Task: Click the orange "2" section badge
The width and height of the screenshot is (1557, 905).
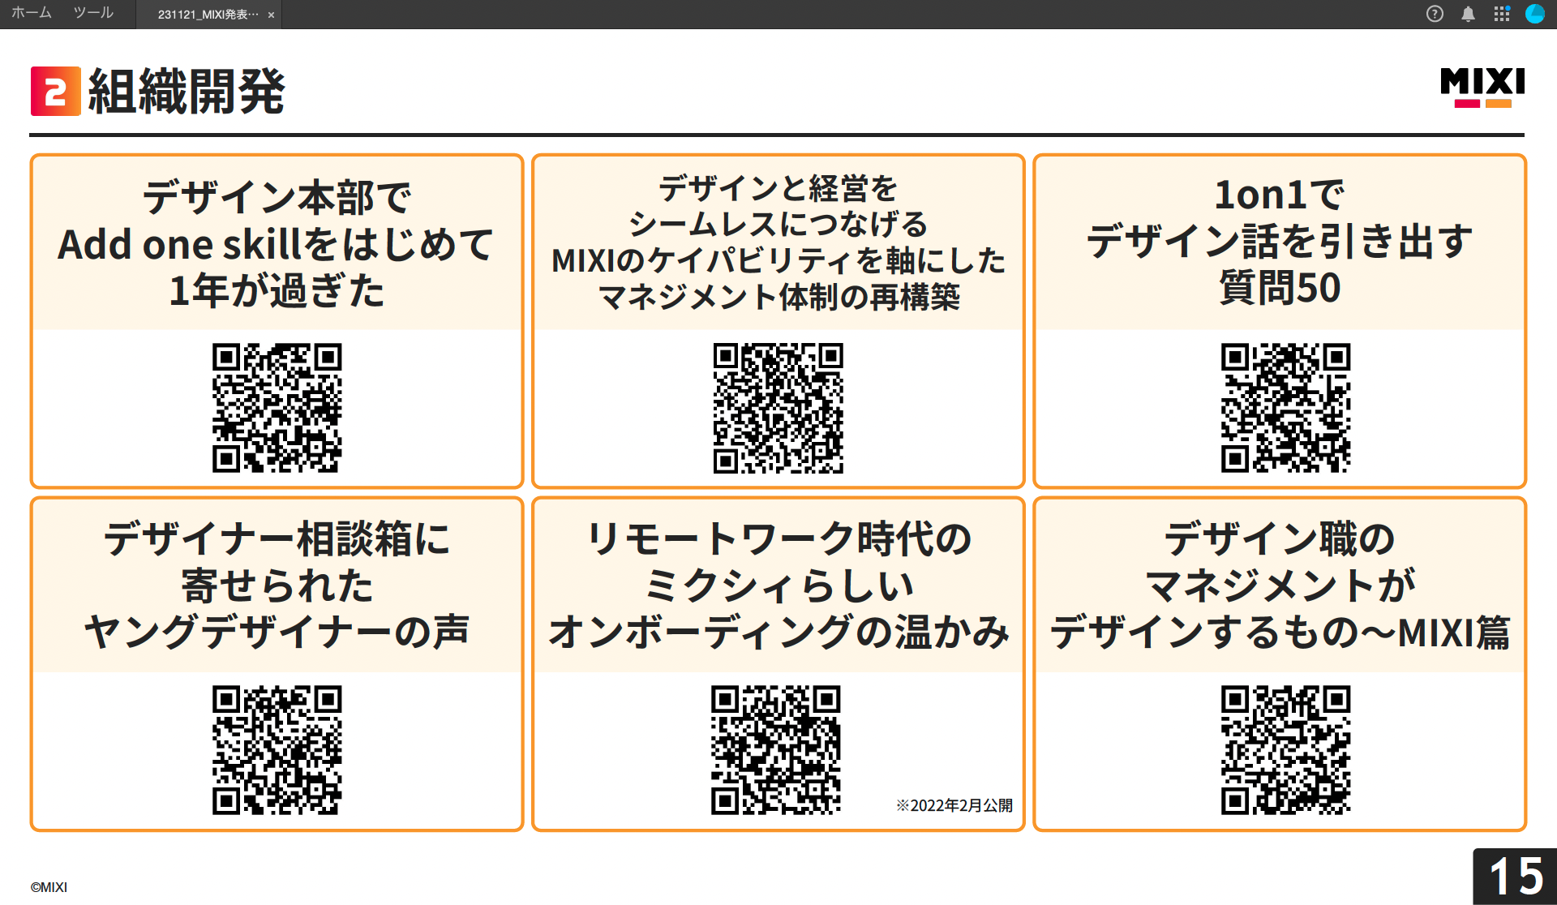Action: click(54, 92)
